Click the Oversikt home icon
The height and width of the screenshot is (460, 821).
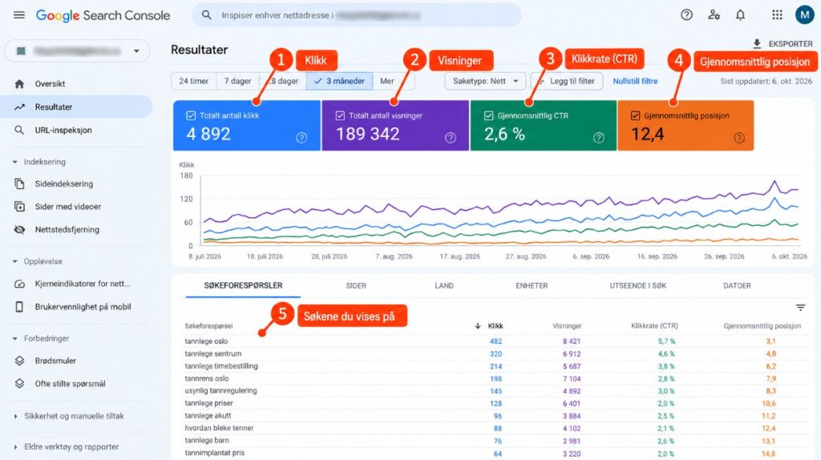coord(19,83)
